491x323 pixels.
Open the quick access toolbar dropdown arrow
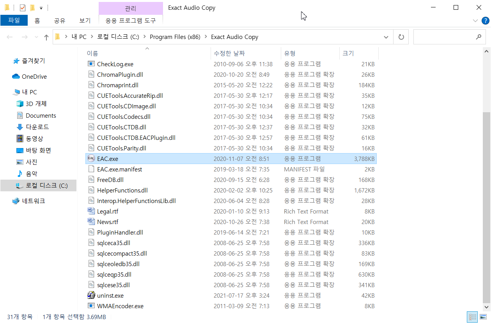pos(41,8)
